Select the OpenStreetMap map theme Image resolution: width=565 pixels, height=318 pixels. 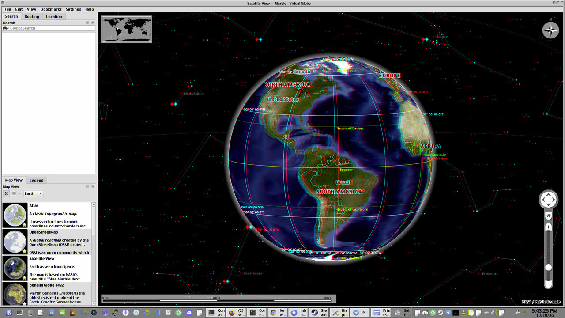(46, 242)
